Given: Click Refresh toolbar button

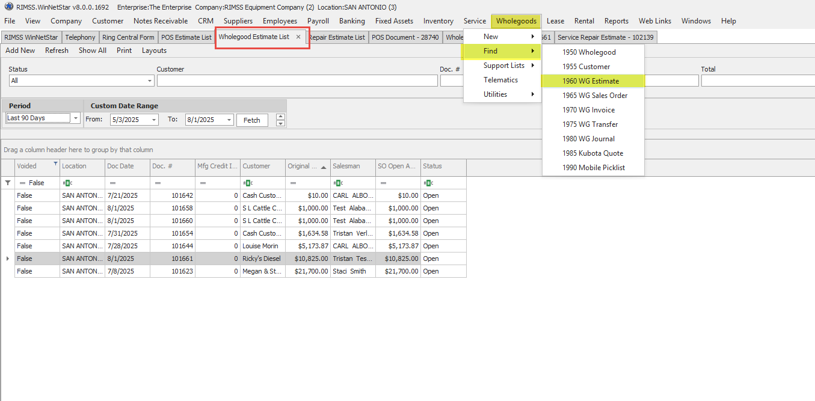Looking at the screenshot, I should tap(57, 51).
